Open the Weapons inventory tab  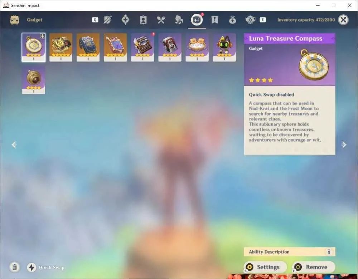(107, 20)
